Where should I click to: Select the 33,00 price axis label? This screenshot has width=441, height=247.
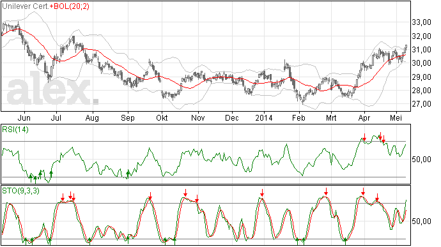click(x=421, y=22)
